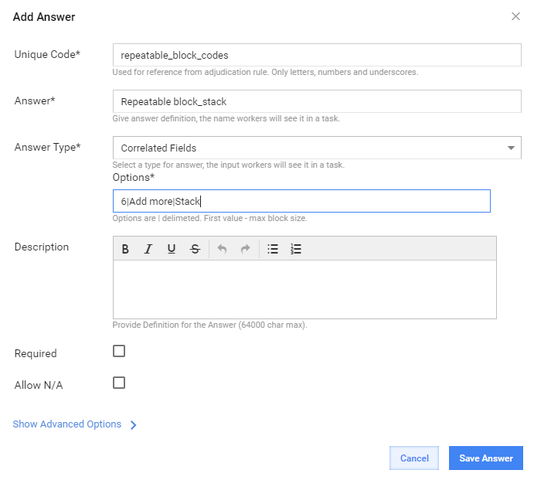Close the Add Answer dialog
Viewport: 534px width, 487px height.
tap(515, 16)
